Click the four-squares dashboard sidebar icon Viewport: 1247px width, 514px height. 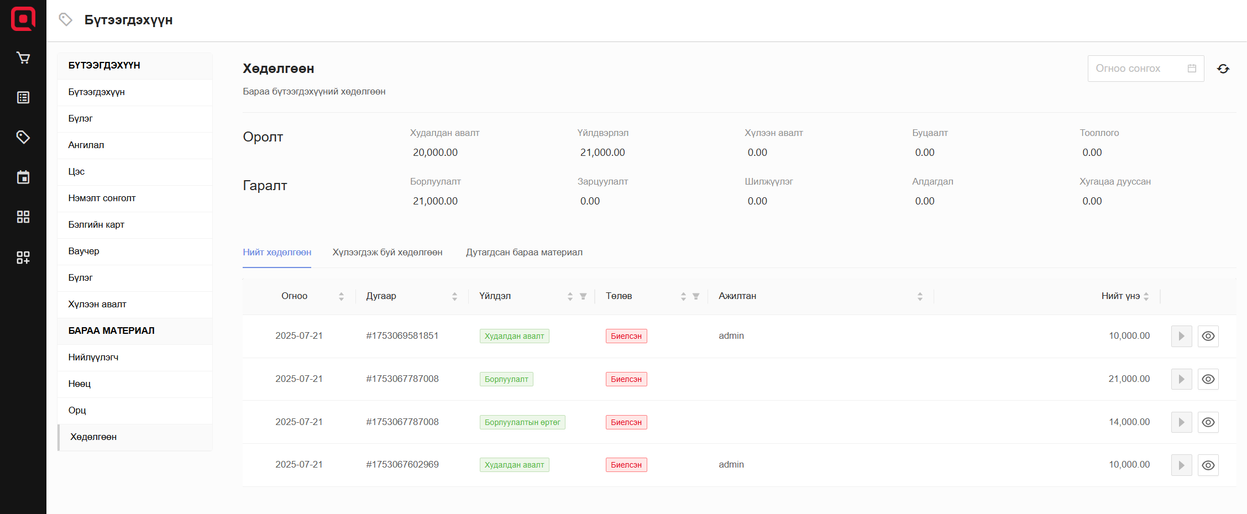pyautogui.click(x=23, y=217)
